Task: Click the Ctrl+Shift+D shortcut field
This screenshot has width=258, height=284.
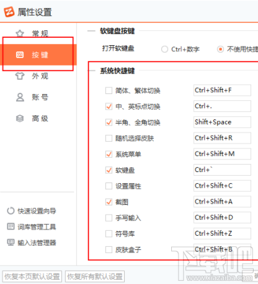Action: click(x=222, y=217)
